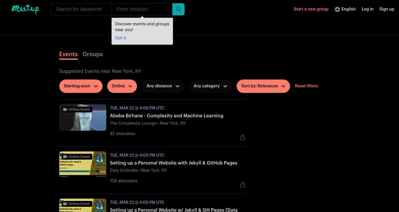Share the Abeba Birhane event
This screenshot has height=212, width=399.
pos(243,137)
